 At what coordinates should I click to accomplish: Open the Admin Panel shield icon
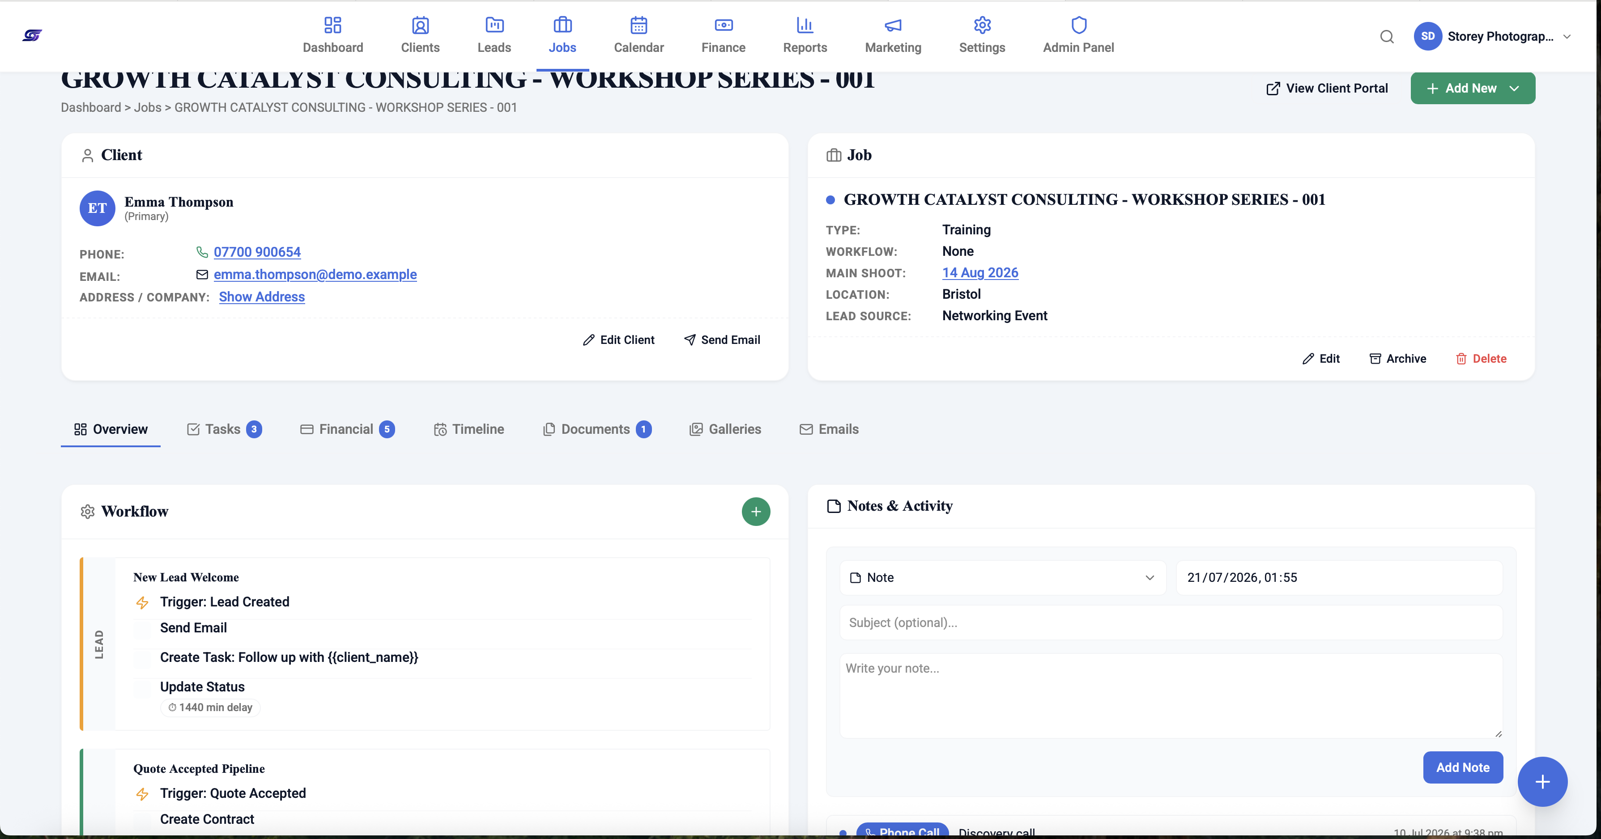click(1078, 25)
